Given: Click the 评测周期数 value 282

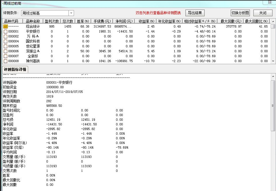Looking at the screenshot, I should (x=49, y=101).
